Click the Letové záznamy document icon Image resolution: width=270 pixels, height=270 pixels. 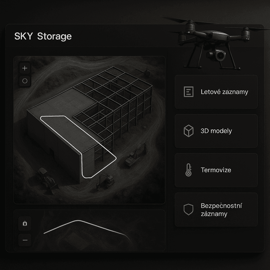[x=189, y=92]
